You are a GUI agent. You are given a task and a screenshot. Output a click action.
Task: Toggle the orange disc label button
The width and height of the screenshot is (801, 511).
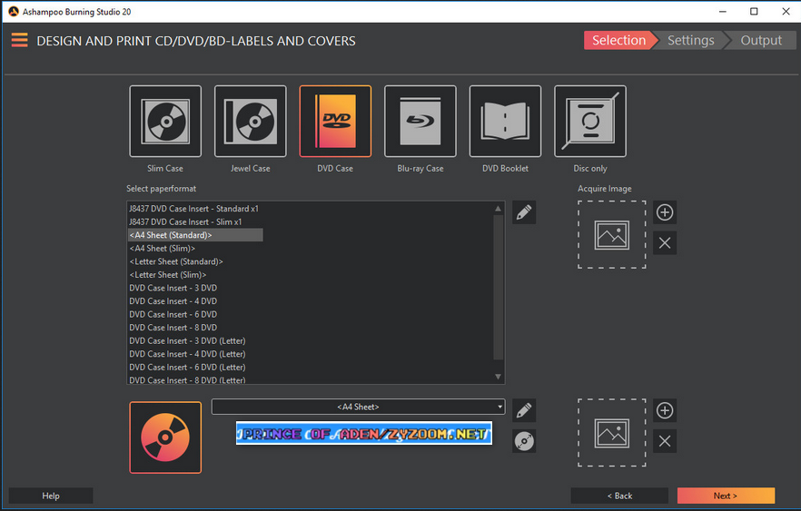pyautogui.click(x=165, y=437)
